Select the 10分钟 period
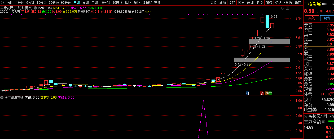334x139 pixels. [x=105, y=3]
